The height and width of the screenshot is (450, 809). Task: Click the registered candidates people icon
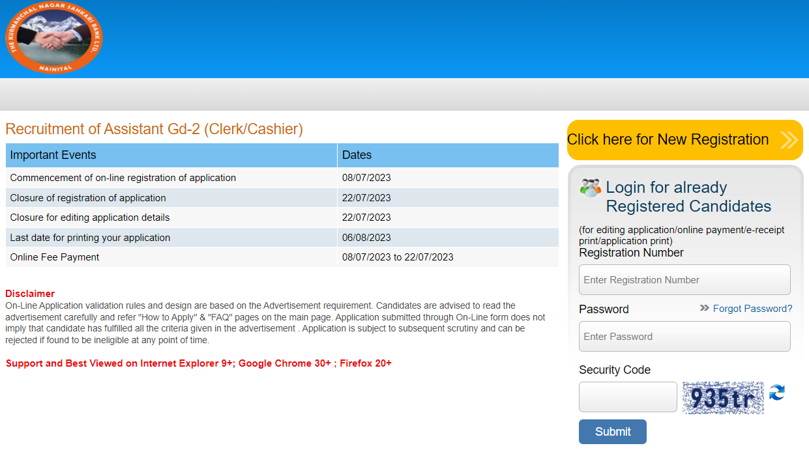(590, 188)
